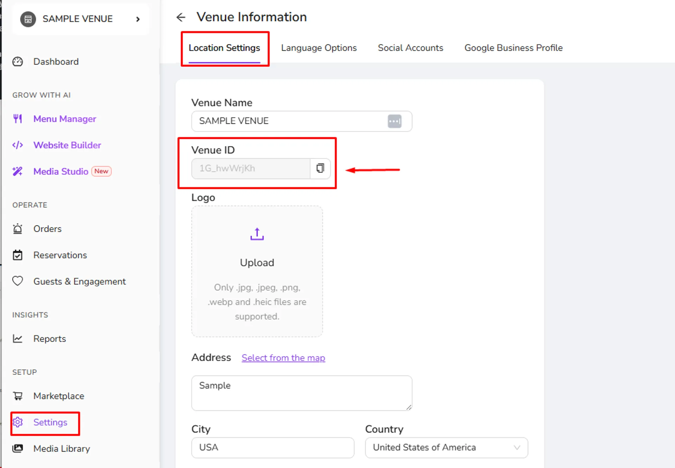675x468 pixels.
Task: Open the Dashboard gauge icon
Action: pyautogui.click(x=18, y=62)
